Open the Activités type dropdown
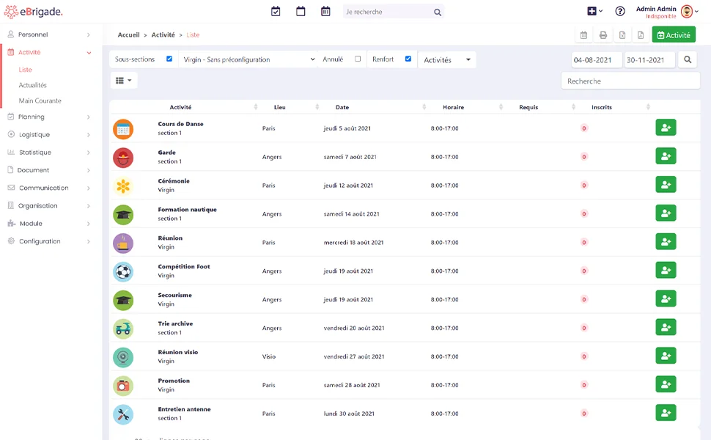711x440 pixels. tap(447, 59)
